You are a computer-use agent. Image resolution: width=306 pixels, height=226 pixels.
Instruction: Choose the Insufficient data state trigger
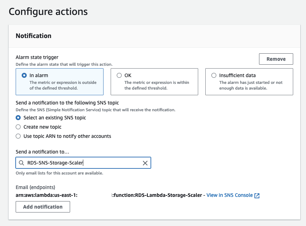pos(214,75)
